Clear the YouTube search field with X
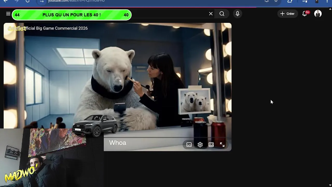Viewport: 332px width, 187px height. (x=211, y=14)
